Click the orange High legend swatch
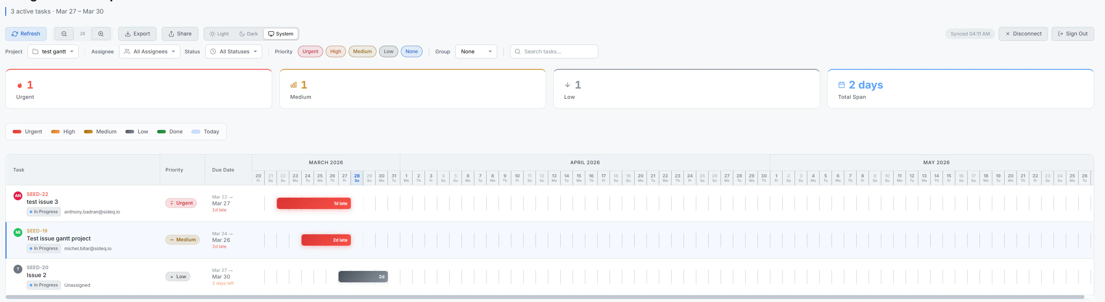Screen dimensions: 1105x302 tap(55, 132)
